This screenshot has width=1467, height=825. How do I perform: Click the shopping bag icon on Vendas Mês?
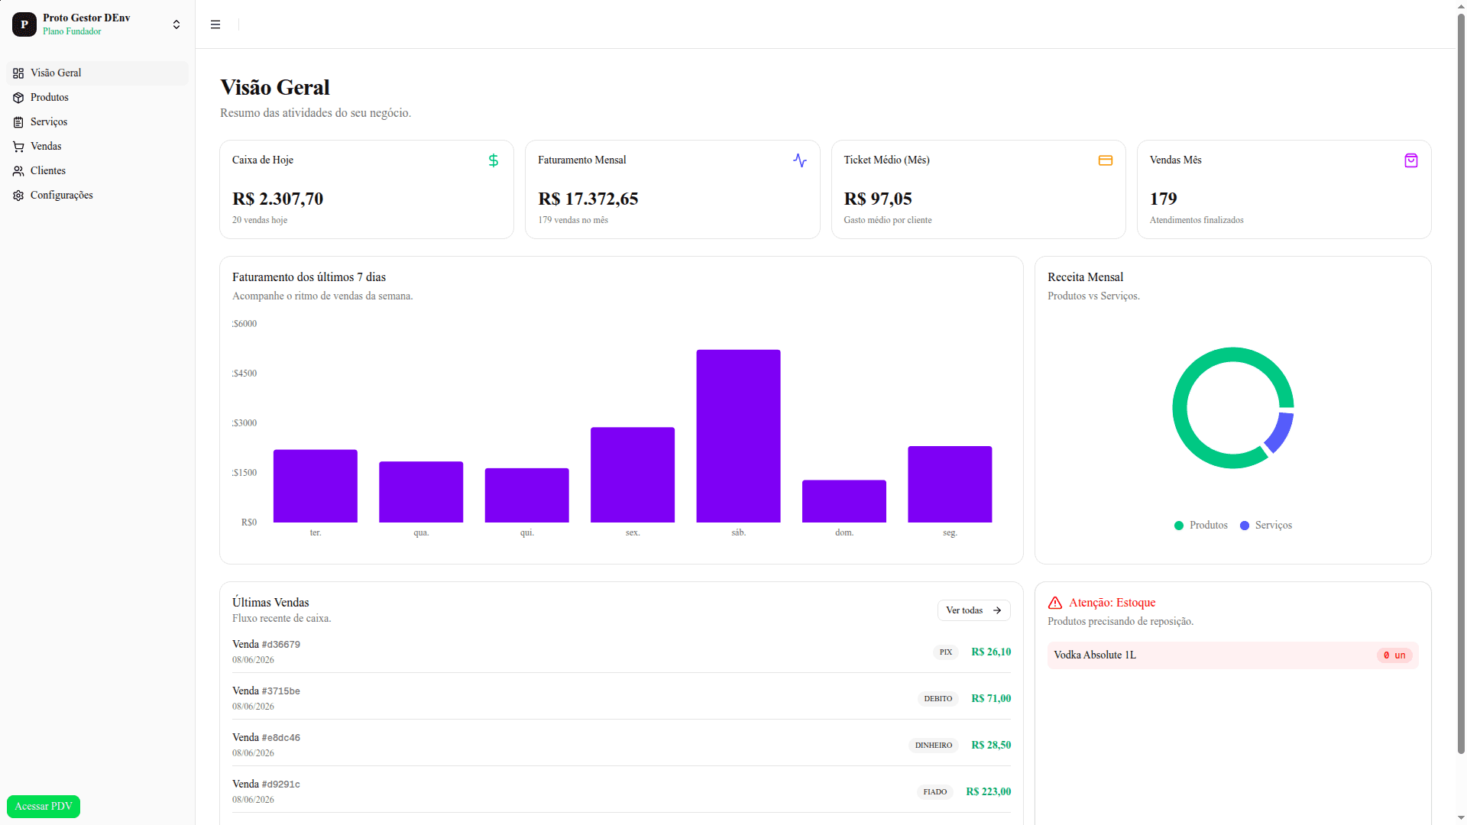pyautogui.click(x=1411, y=160)
